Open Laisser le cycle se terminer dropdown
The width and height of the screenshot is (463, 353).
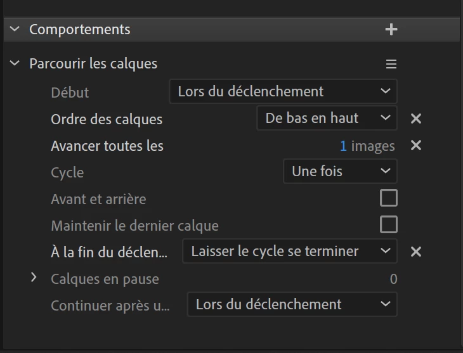point(290,252)
